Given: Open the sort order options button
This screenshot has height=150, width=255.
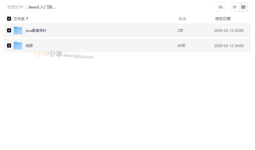Looking at the screenshot, I should [x=221, y=7].
